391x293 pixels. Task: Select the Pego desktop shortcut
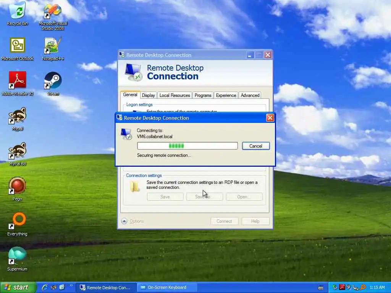(x=17, y=189)
